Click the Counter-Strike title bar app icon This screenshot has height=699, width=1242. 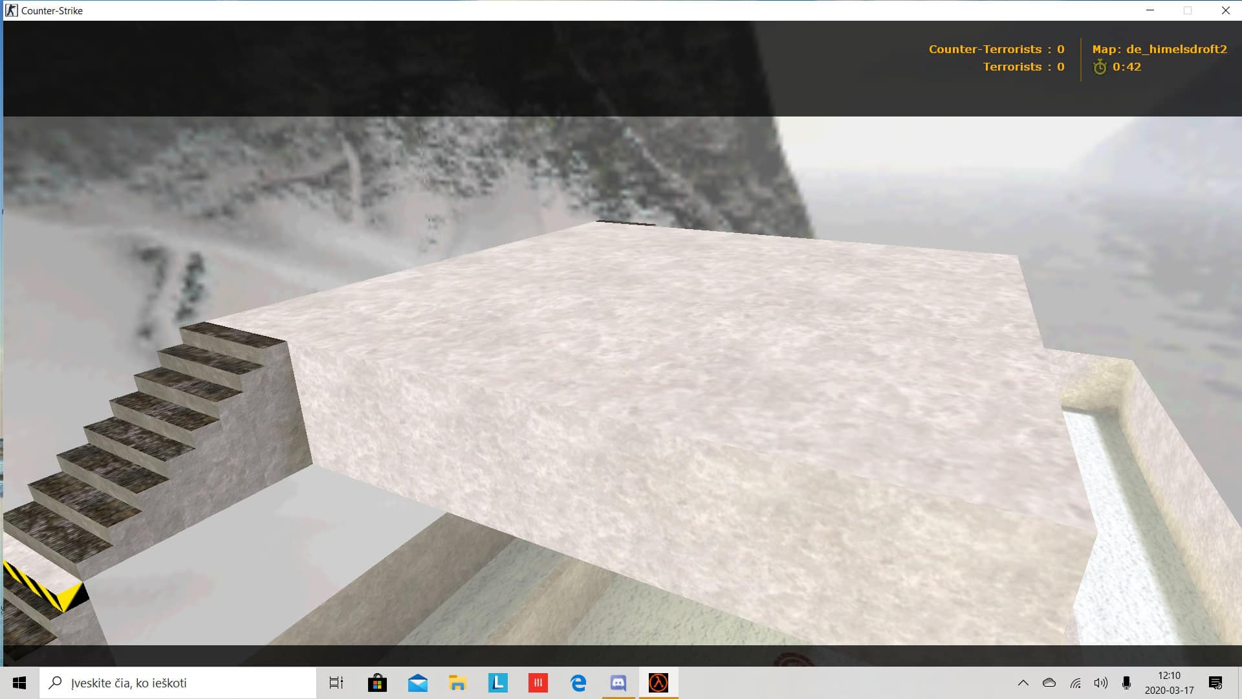[x=12, y=10]
